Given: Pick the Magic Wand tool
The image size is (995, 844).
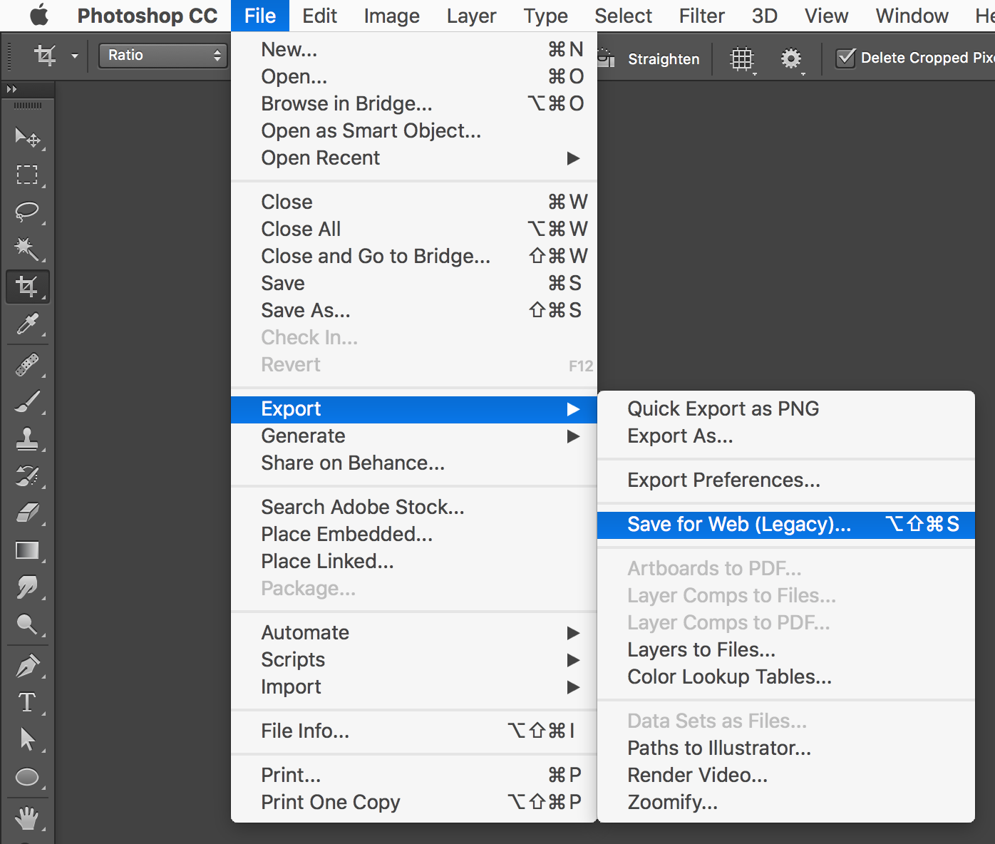Looking at the screenshot, I should [27, 249].
